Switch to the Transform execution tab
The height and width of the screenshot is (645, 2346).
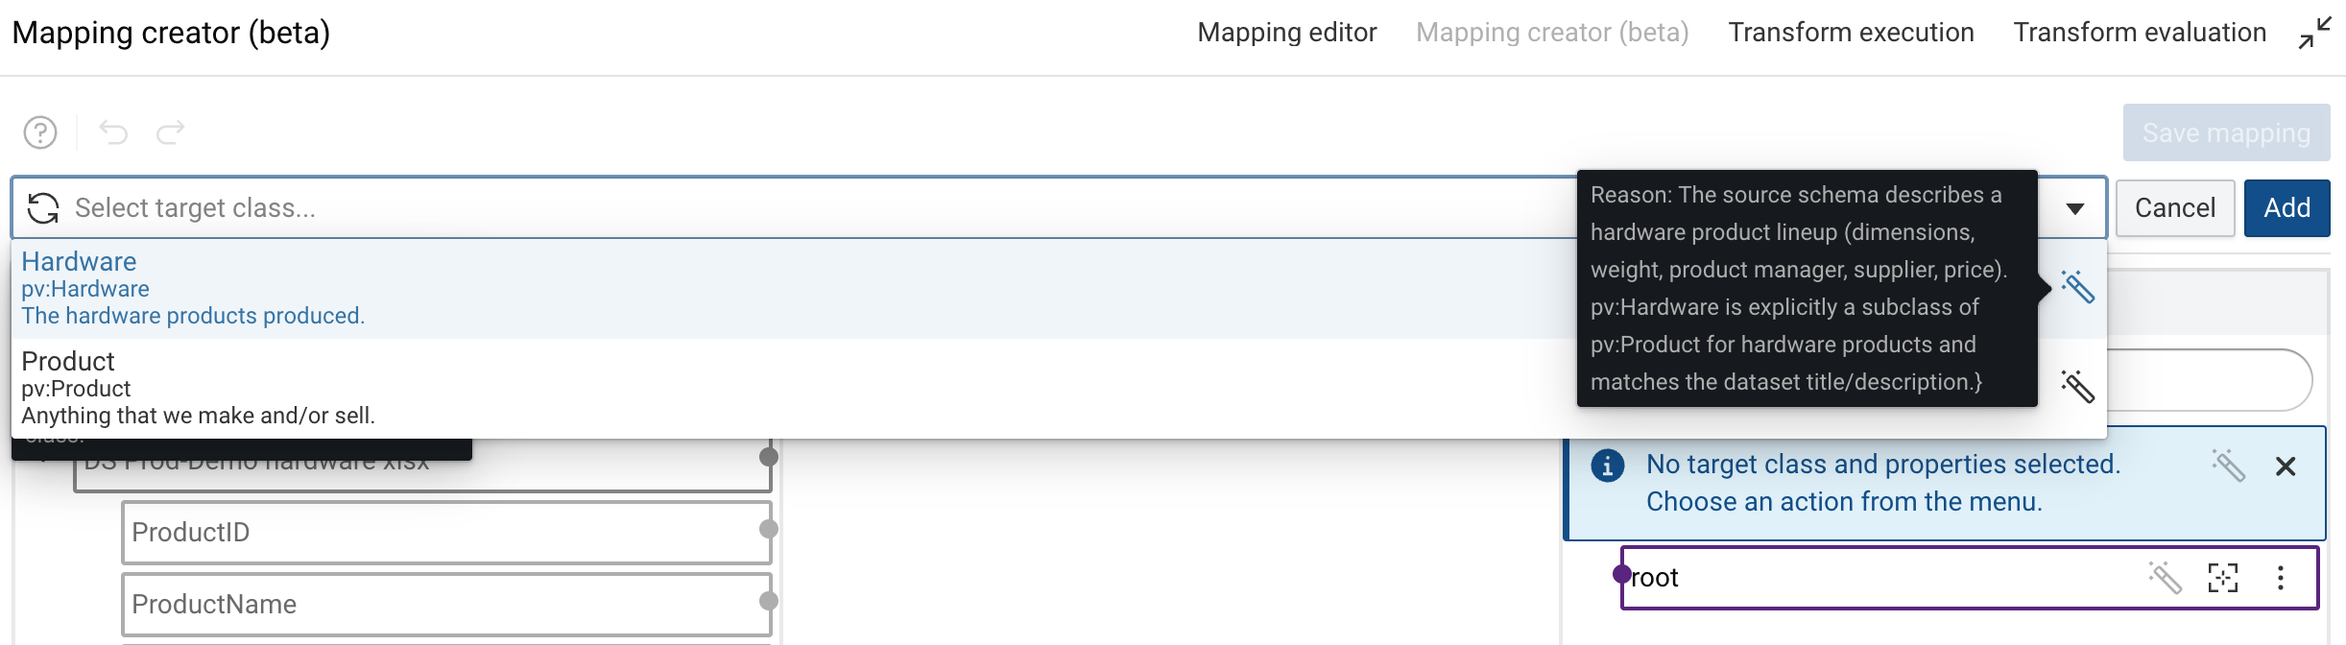pyautogui.click(x=1851, y=33)
